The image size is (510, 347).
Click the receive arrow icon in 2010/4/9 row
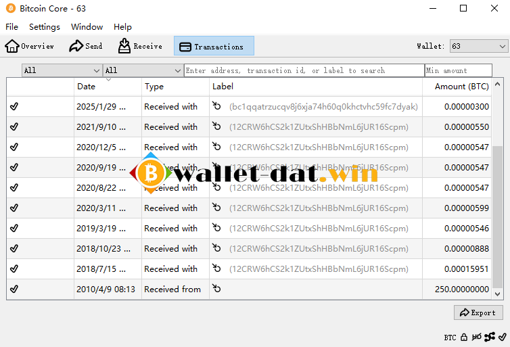point(216,288)
